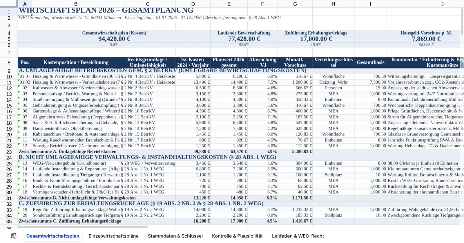Select the Kostenposition / Bezeichnung header cell
The height and width of the screenshot is (243, 464).
[x=76, y=62]
